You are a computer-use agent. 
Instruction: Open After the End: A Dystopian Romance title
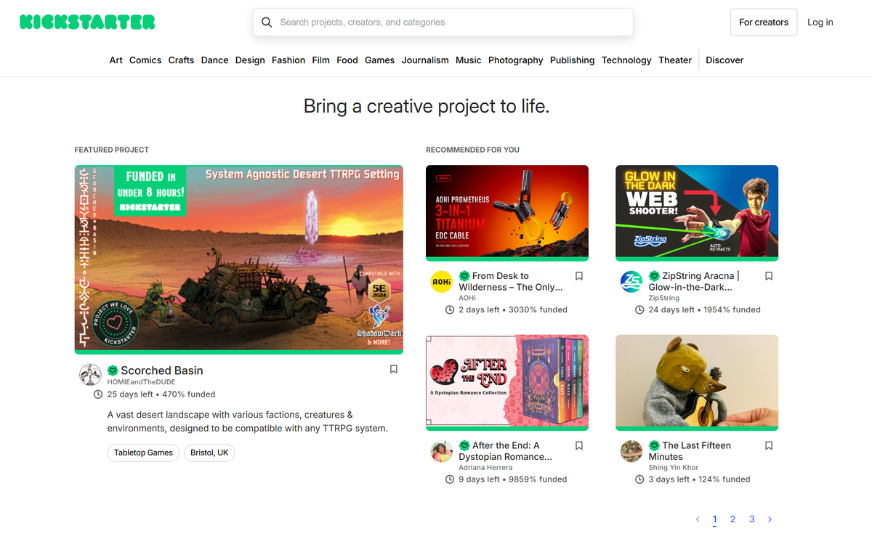506,450
